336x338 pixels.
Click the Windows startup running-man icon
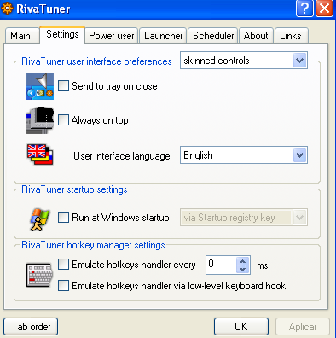40,219
